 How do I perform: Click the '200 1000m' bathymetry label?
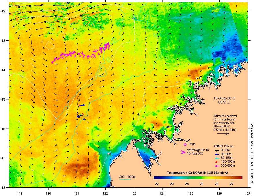[127, 177]
